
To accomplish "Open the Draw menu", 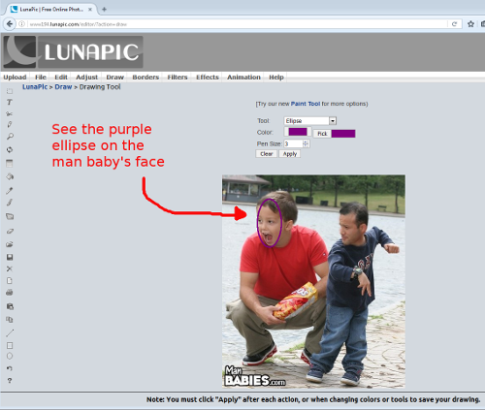I will [x=115, y=78].
